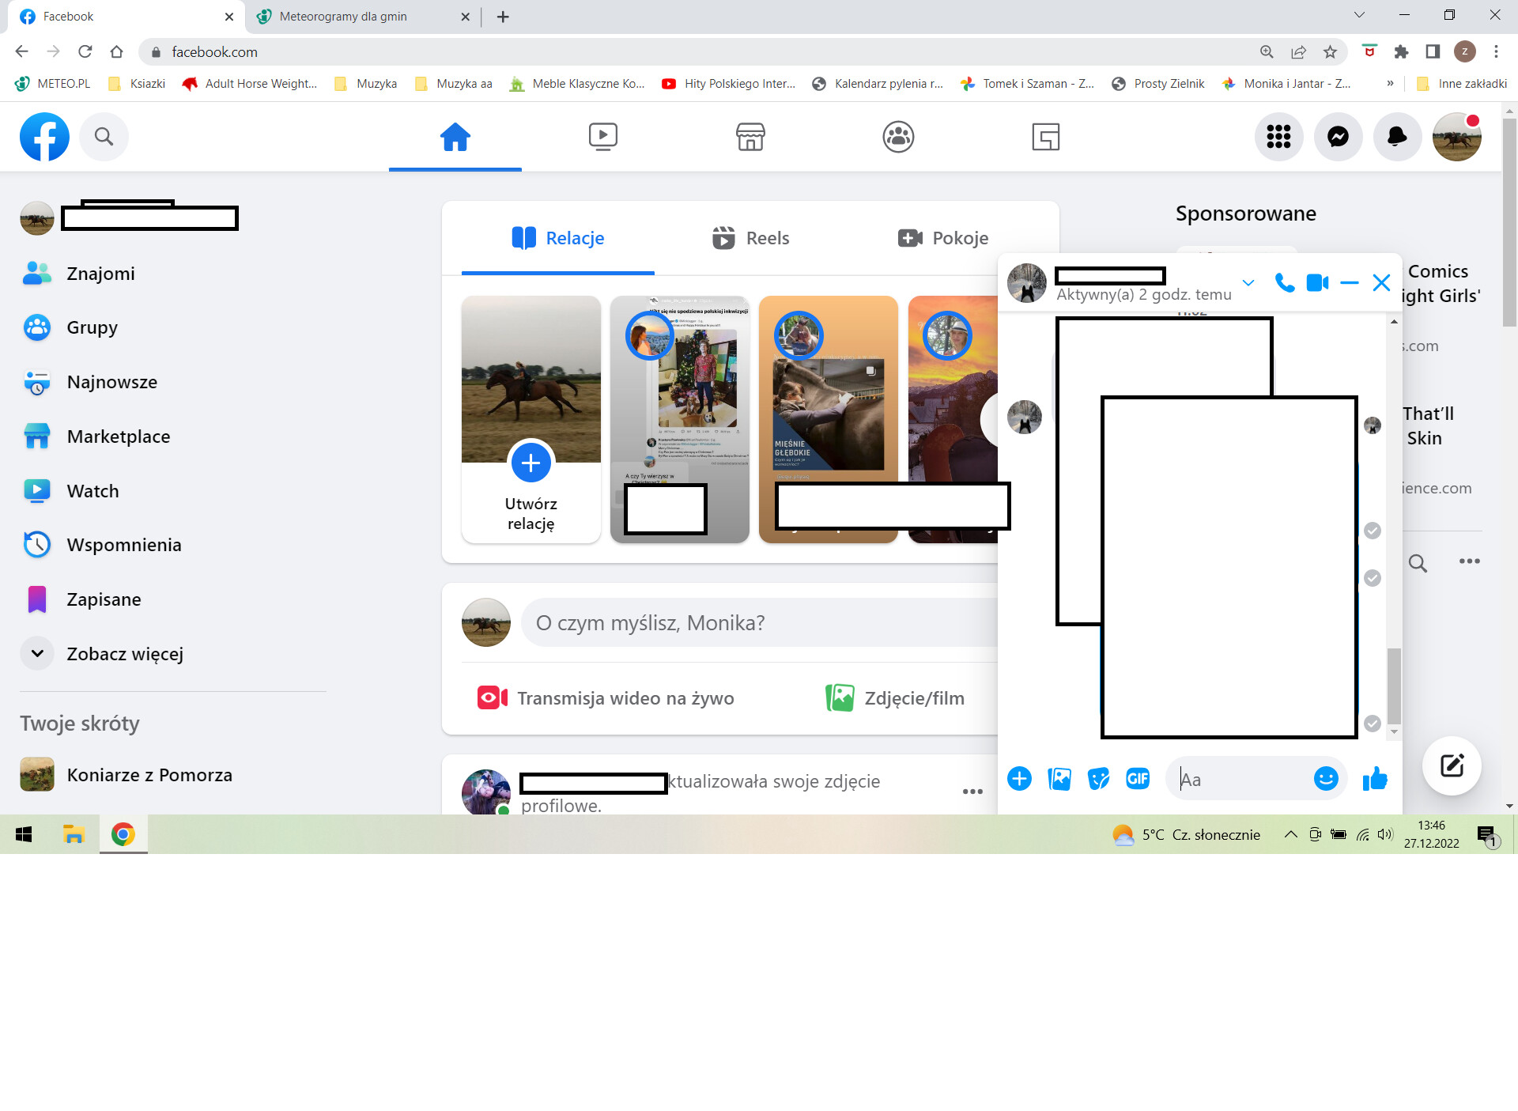
Task: Show more bookmarks chevron
Action: (1390, 84)
